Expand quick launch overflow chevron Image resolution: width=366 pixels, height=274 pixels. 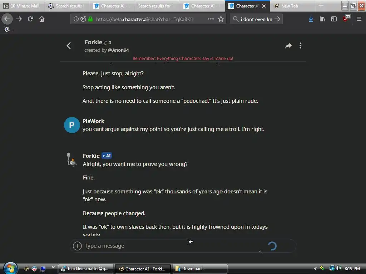coord(53,267)
